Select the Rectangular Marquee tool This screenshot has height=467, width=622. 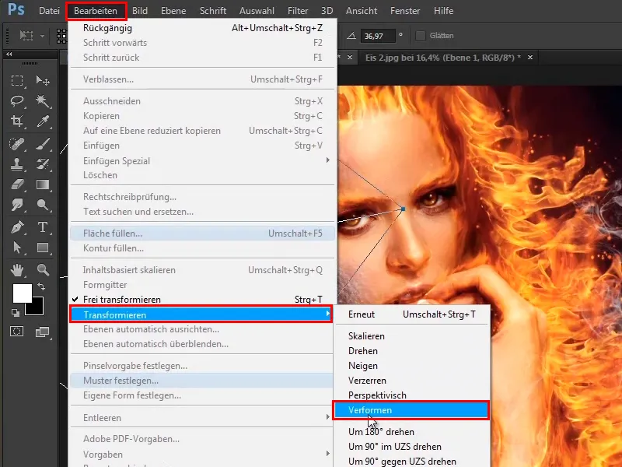[17, 81]
